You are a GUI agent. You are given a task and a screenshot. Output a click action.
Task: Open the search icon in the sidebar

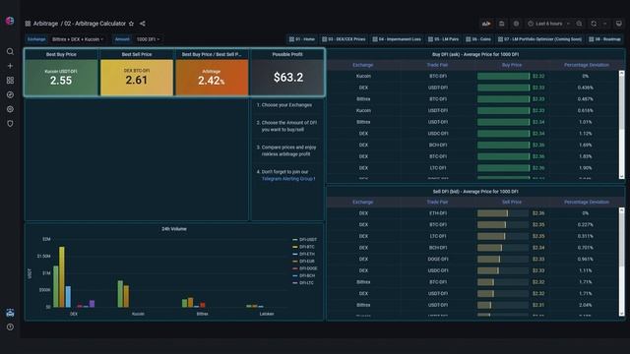10,51
